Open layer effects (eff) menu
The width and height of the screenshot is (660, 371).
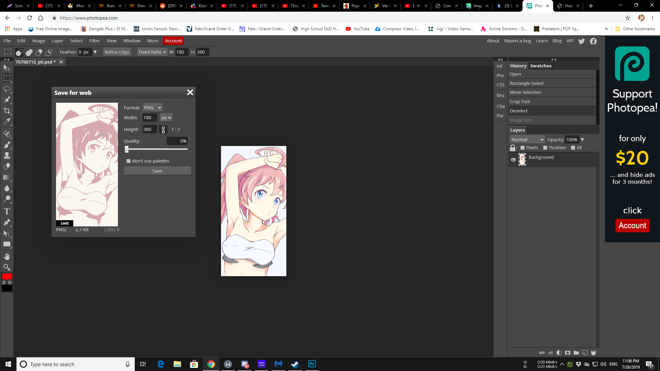coord(551,353)
